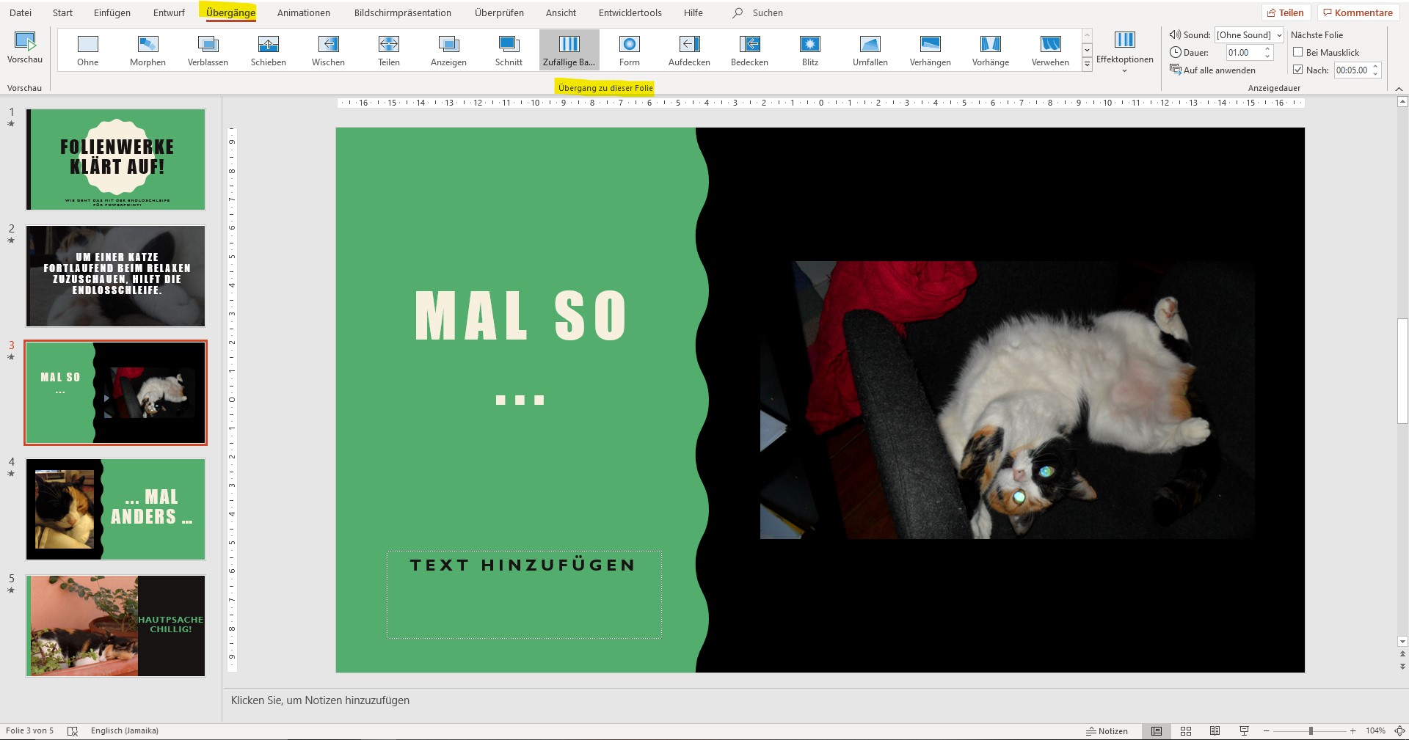The height and width of the screenshot is (740, 1409).
Task: Choose the Wischen transition
Action: pos(328,50)
